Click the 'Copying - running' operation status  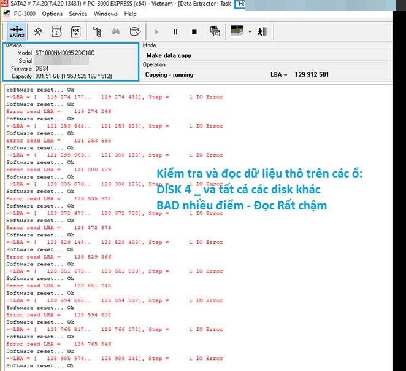coord(169,75)
